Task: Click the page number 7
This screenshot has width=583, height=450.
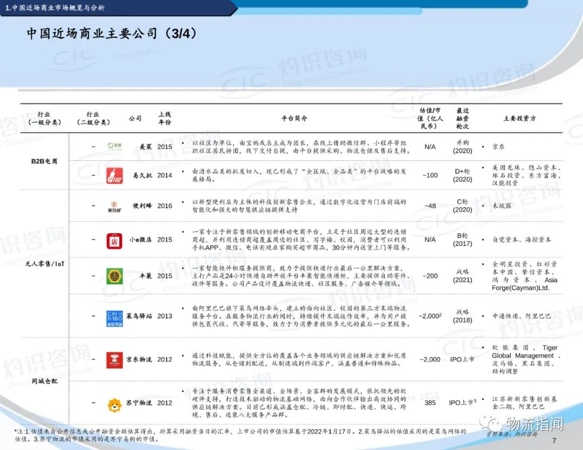Action: (x=554, y=440)
